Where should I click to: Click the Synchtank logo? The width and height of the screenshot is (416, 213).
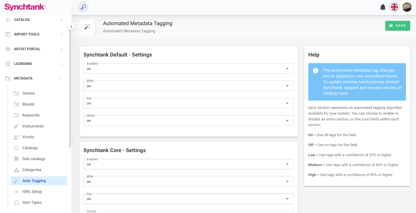click(x=25, y=7)
